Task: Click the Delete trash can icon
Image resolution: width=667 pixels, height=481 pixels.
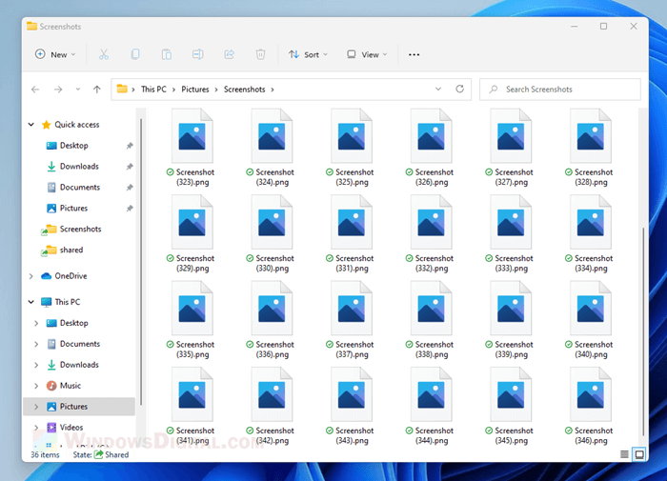Action: click(x=260, y=54)
